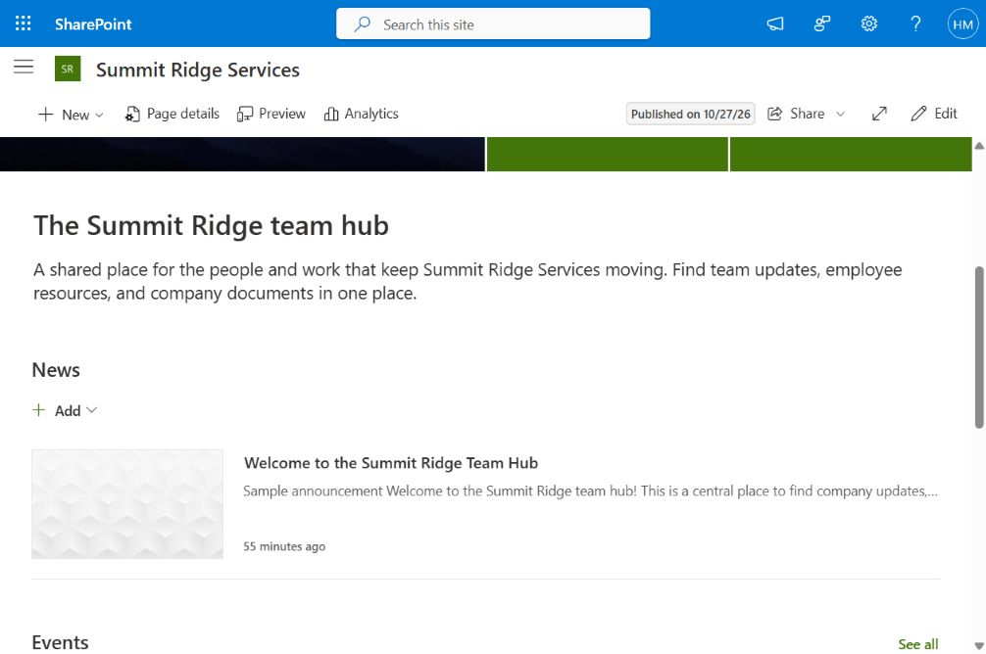This screenshot has height=654, width=986.
Task: Open the HM account avatar
Action: [x=962, y=23]
